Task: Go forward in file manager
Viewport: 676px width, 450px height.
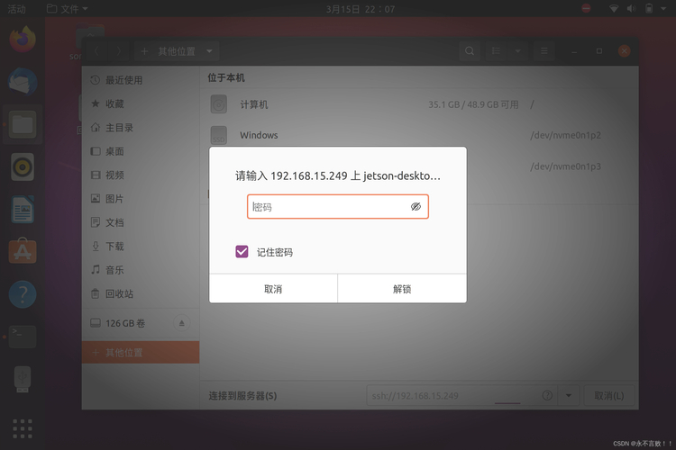Action: [x=119, y=51]
